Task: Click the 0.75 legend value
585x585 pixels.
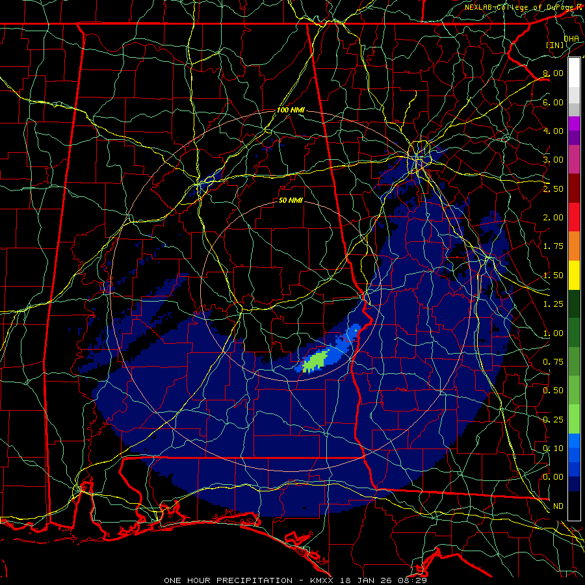Action: 553,362
